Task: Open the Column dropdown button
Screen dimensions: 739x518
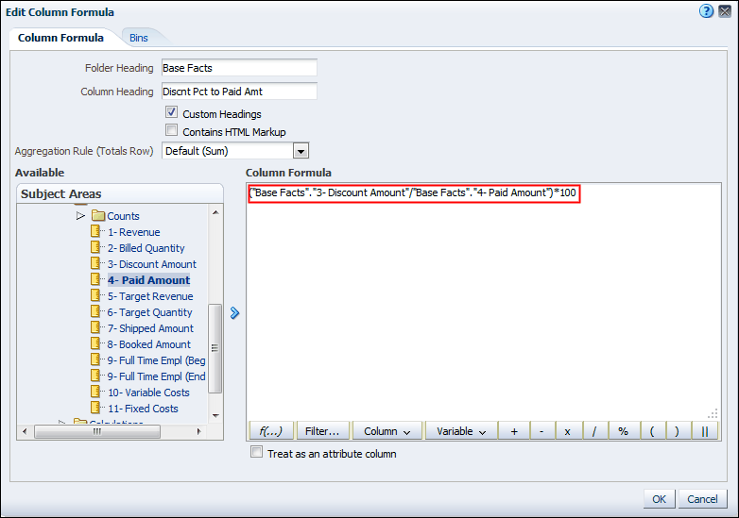Action: [387, 431]
